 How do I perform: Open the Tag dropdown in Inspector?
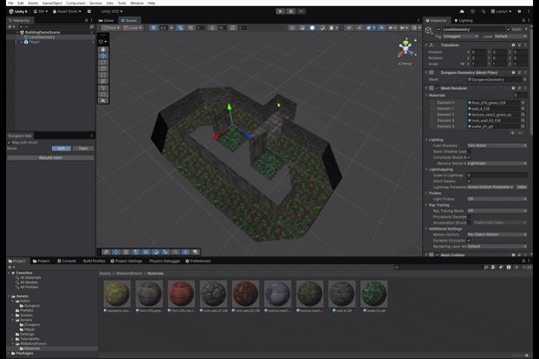[460, 36]
